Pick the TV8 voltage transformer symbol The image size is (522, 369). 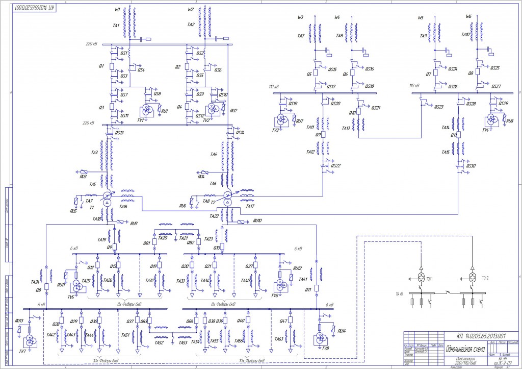320,338
